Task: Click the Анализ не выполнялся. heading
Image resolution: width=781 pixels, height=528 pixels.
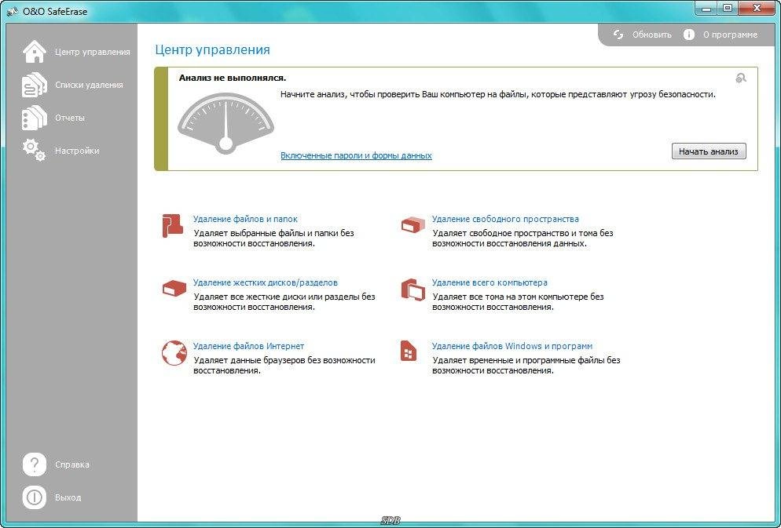Action: (232, 78)
